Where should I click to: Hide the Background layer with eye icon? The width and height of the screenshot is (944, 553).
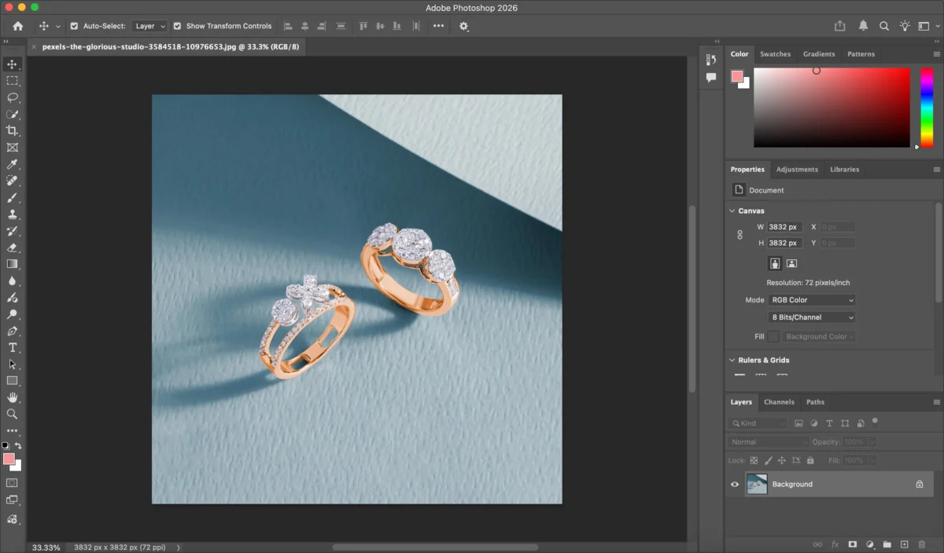(x=735, y=485)
